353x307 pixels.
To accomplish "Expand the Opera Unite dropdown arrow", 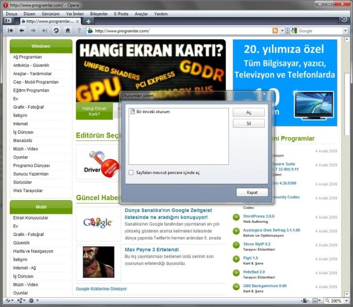I will pyautogui.click(x=24, y=301).
